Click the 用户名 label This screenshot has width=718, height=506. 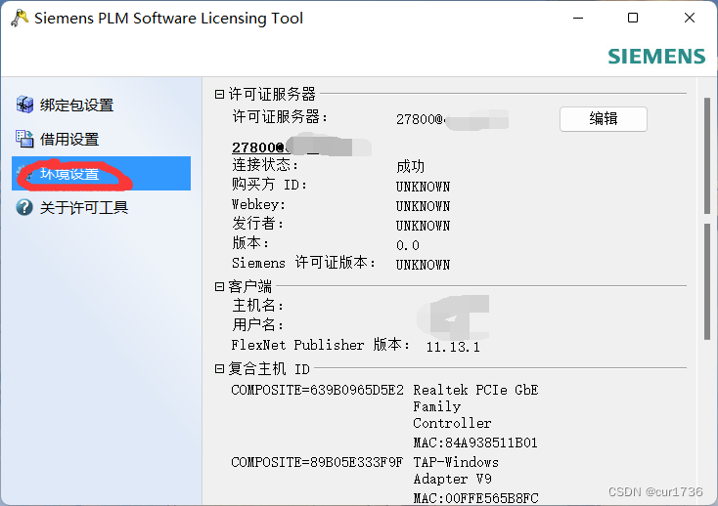coord(258,324)
